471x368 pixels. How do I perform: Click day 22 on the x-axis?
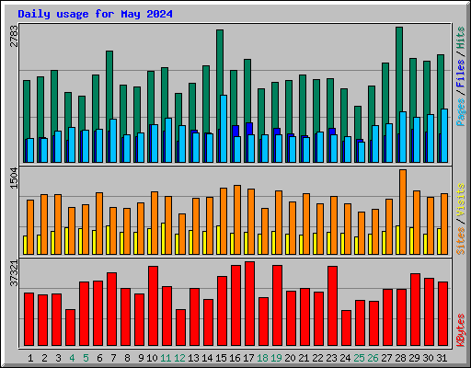pos(317,358)
